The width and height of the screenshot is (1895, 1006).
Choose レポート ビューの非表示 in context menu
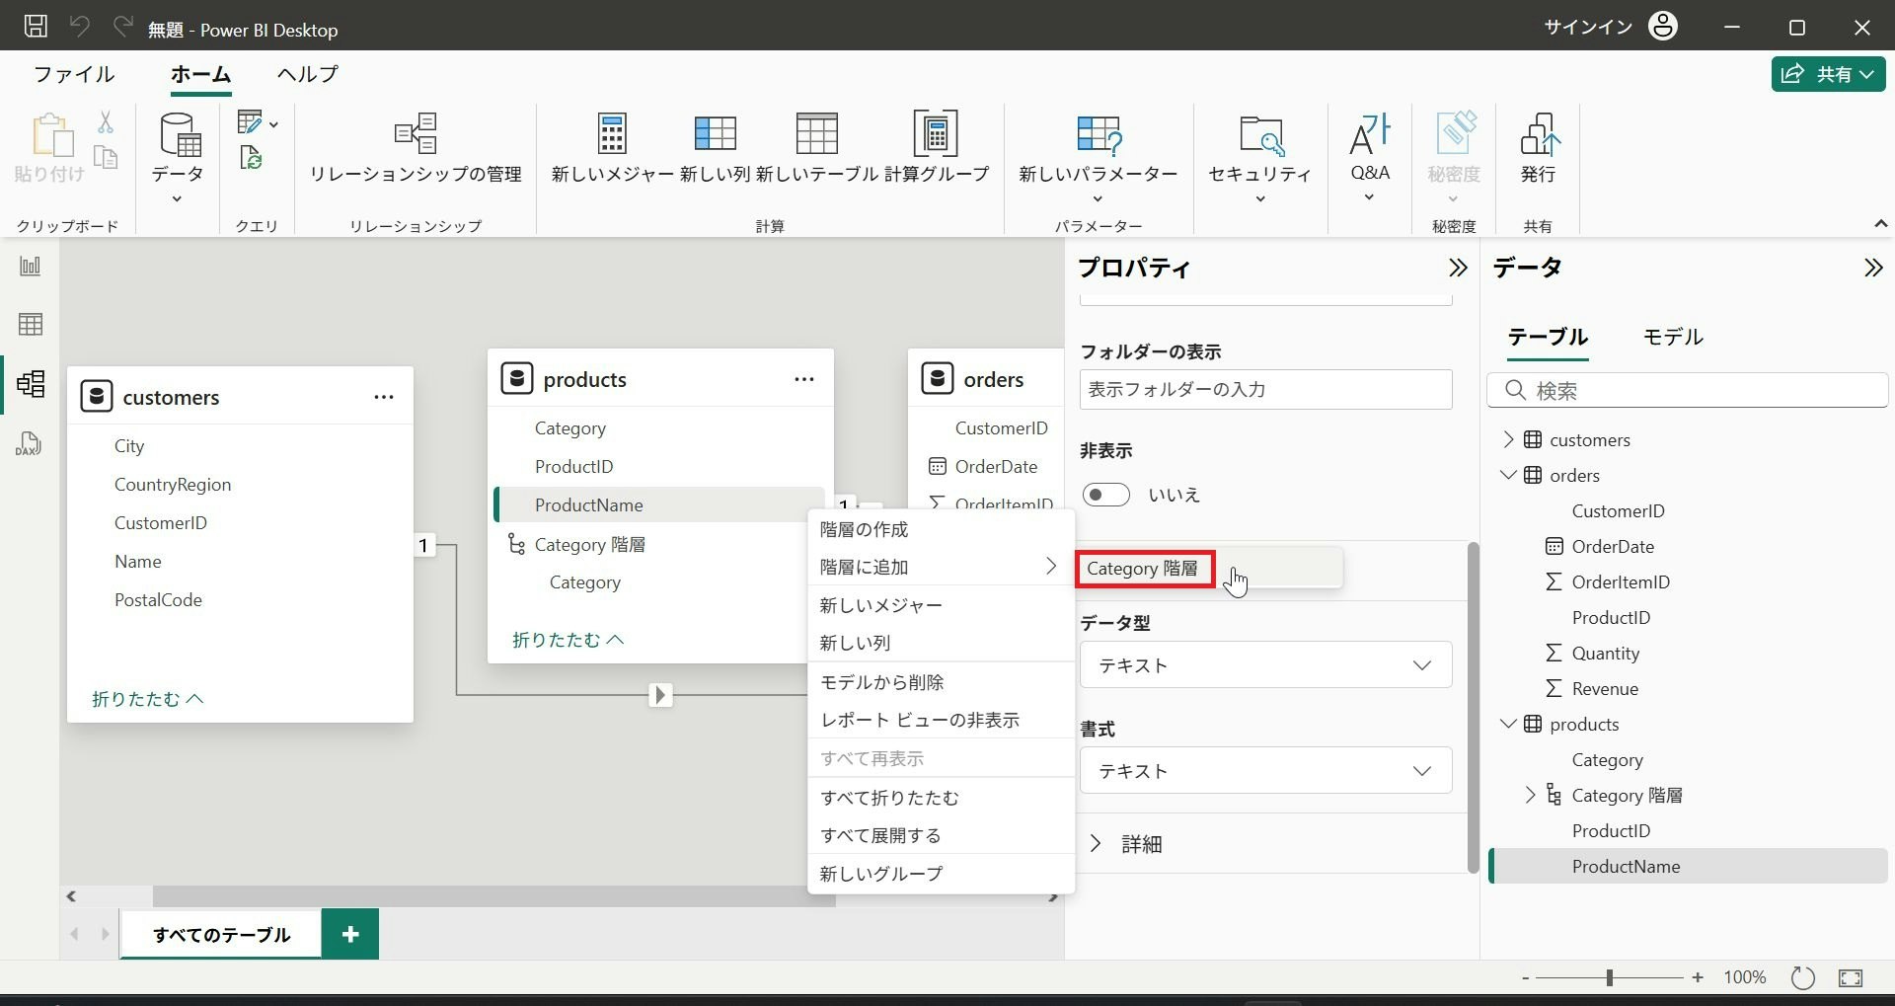click(941, 720)
